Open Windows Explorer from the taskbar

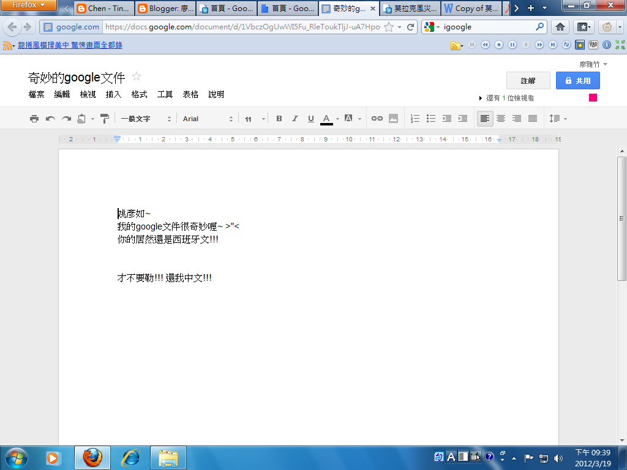click(x=168, y=458)
